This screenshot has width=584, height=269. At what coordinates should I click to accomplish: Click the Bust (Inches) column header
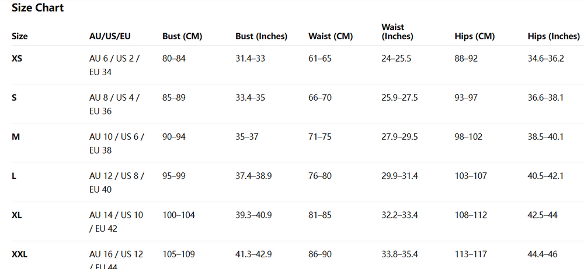[x=262, y=36]
